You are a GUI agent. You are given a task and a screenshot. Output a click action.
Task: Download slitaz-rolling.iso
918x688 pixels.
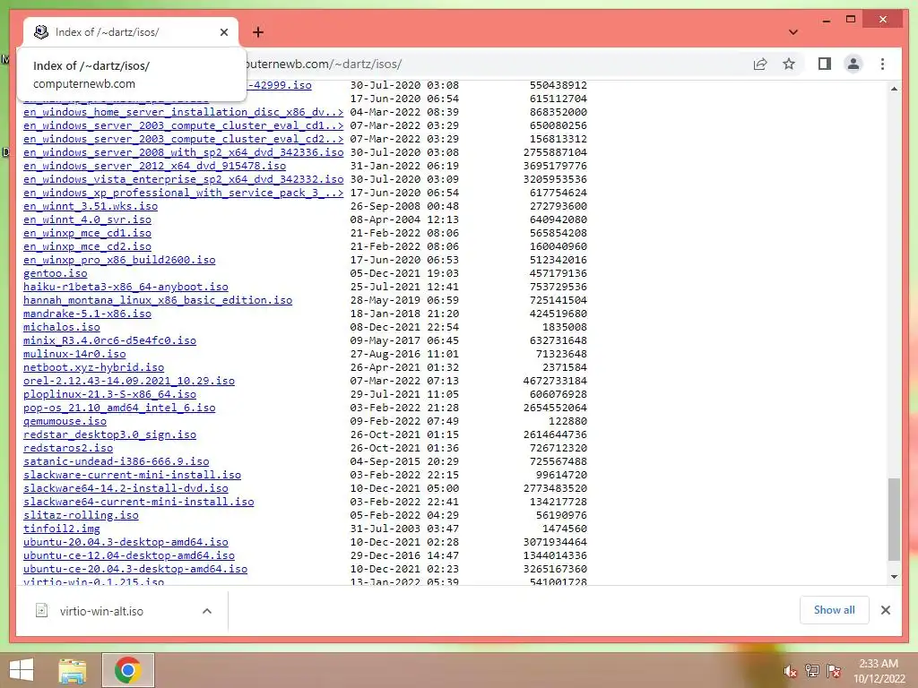pyautogui.click(x=81, y=515)
